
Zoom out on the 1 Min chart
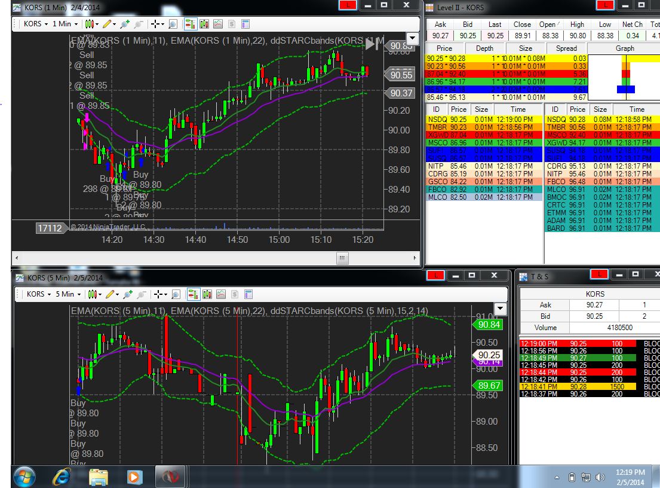138,24
